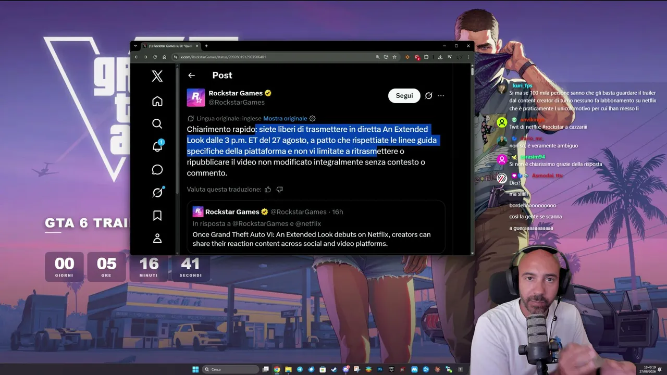
Task: Open File Explorer from the taskbar
Action: [288, 369]
